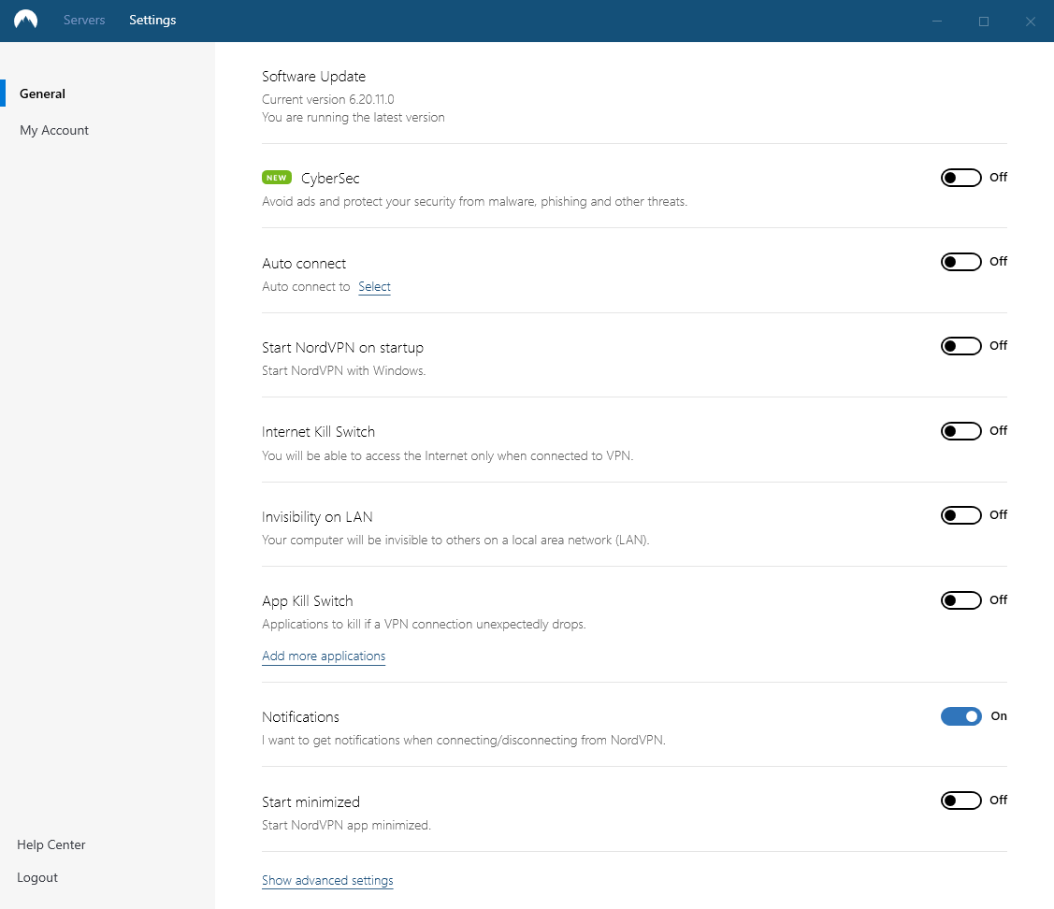Minimize the NordVPN window
Screen dimensions: 1054x909
pyautogui.click(x=937, y=21)
